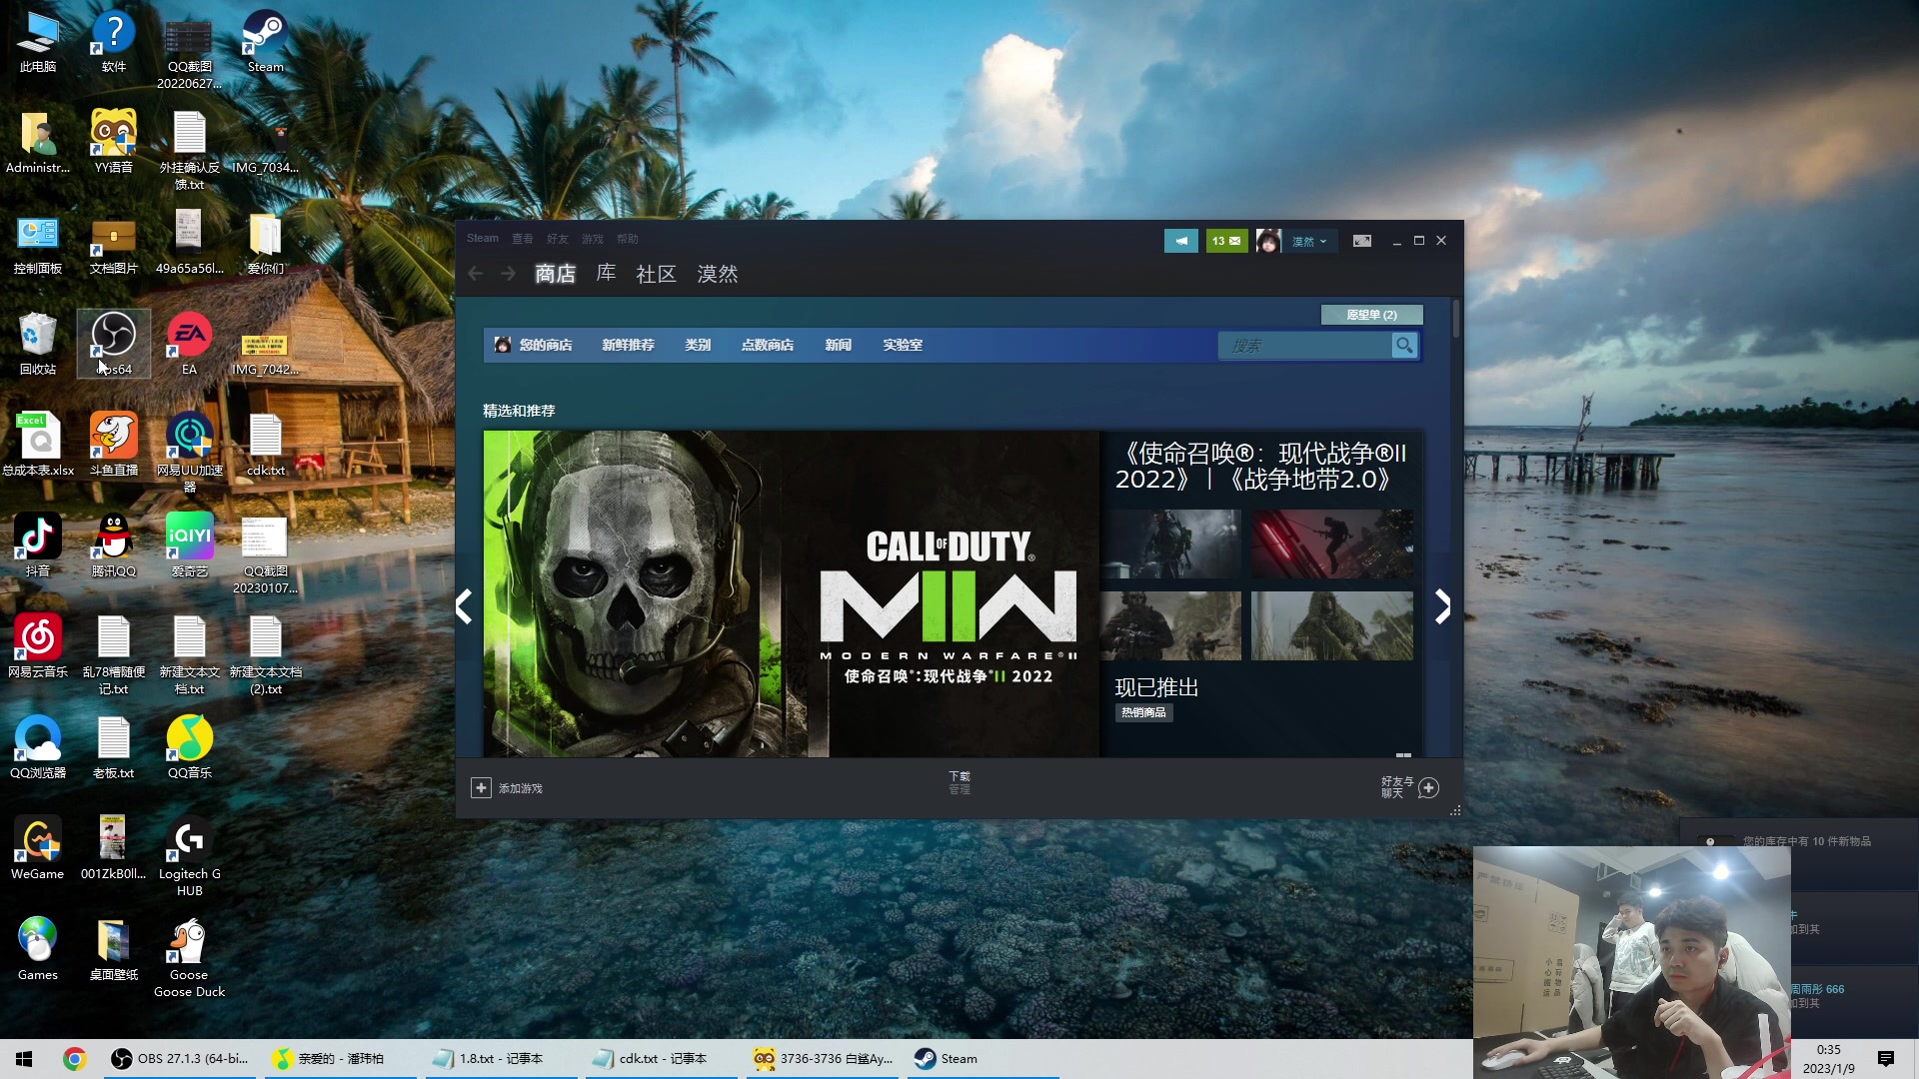Open the 点数商店 points shop link
This screenshot has width=1919, height=1079.
coord(768,345)
